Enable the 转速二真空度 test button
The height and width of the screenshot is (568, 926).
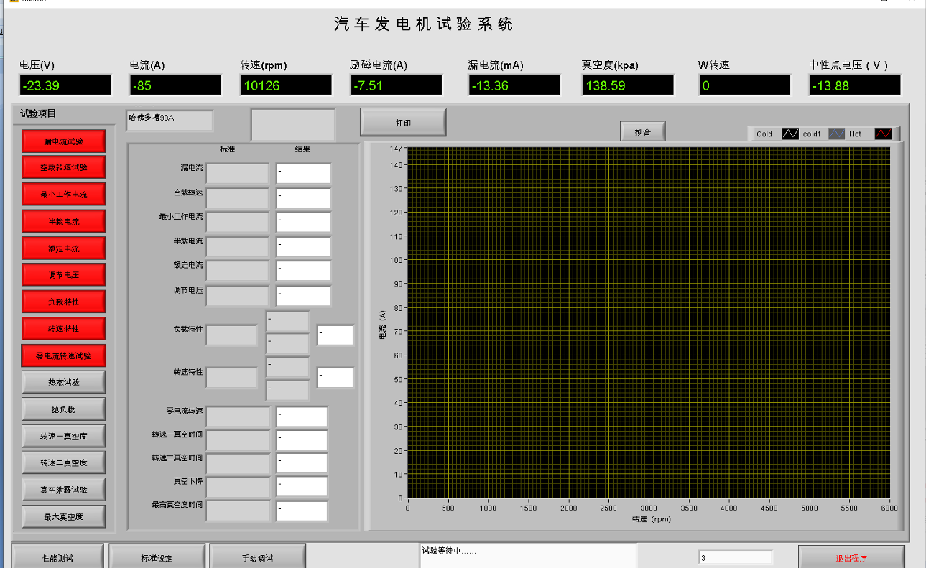[63, 462]
